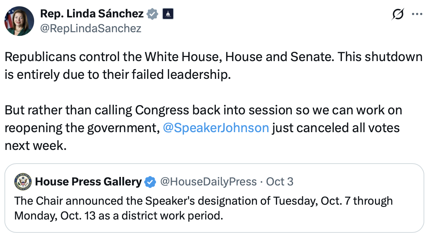Open the @RepLindaSanchez handle link
This screenshot has width=428, height=238.
[90, 28]
